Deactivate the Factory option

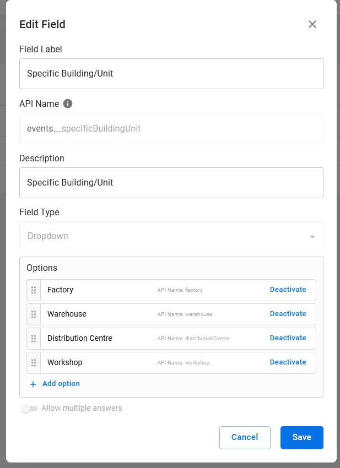[x=288, y=290]
